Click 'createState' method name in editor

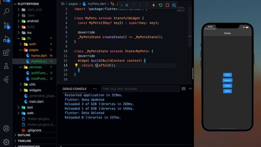[x=113, y=37]
